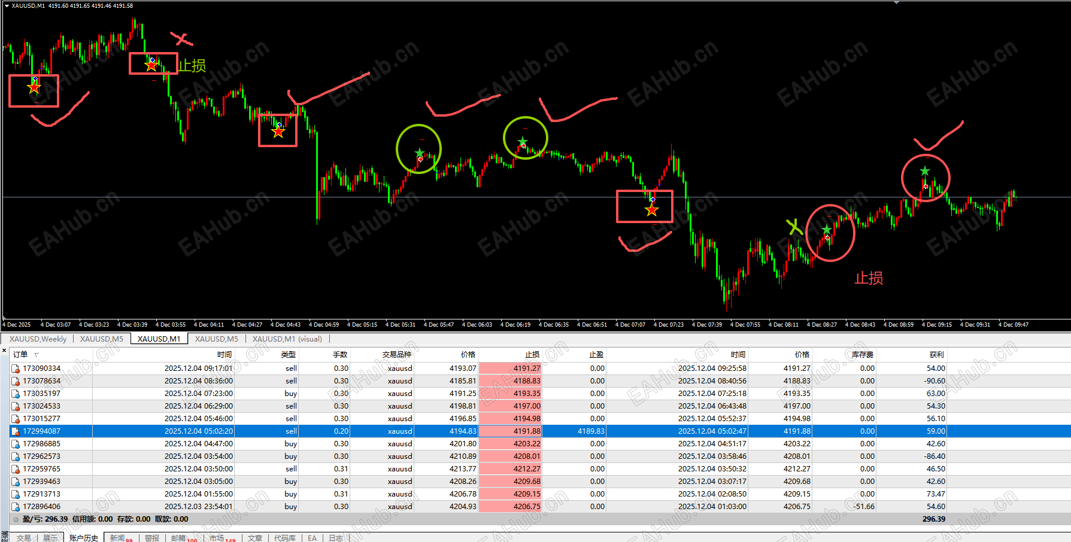Click open time 2025.12.03 23:54:01
1071x542 pixels.
click(x=199, y=507)
